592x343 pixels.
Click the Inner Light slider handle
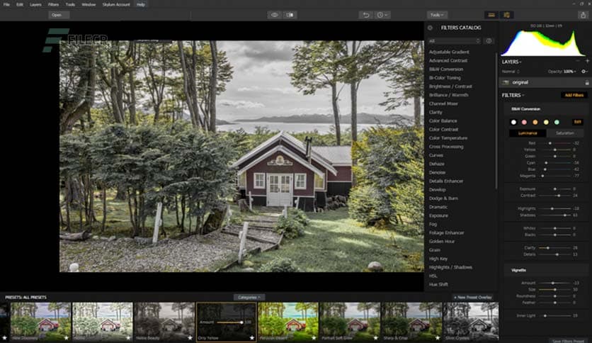pos(545,315)
